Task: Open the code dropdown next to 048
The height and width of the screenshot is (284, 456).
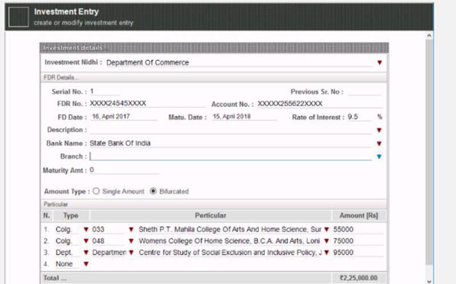Action: (131, 241)
